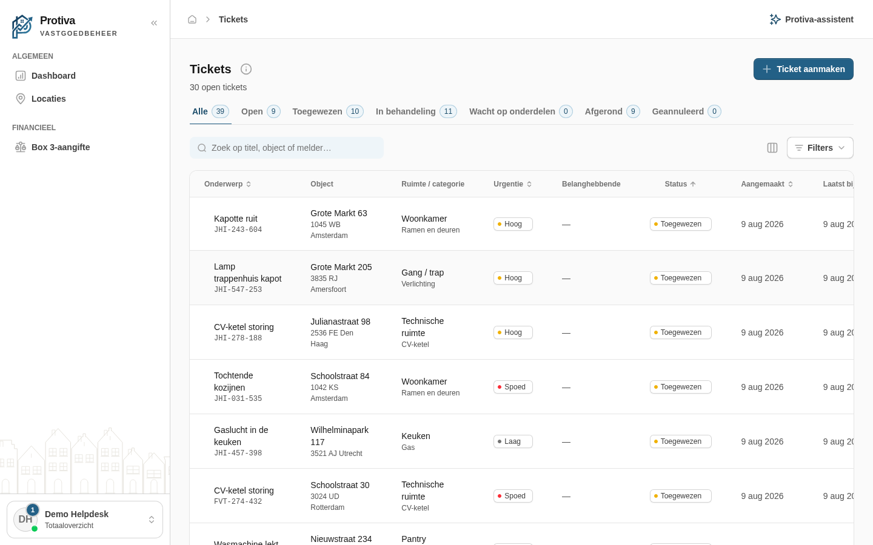Open the Kapotte ruit ticket

(x=236, y=219)
